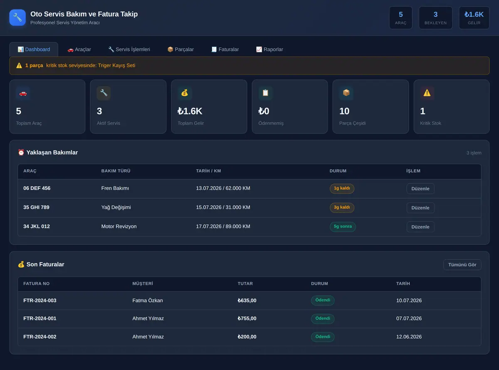The width and height of the screenshot is (499, 370).
Task: Click the wrench icon on Aktif Servis card
Action: point(104,93)
